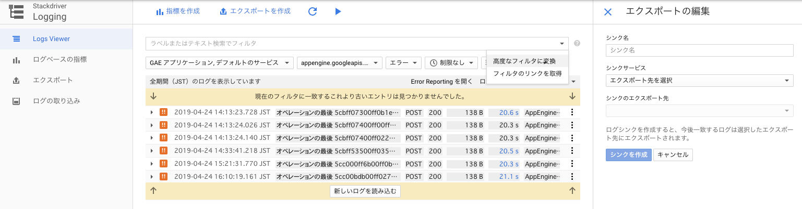The width and height of the screenshot is (802, 209).
Task: Open the 制限なし time range dropdown
Action: (451, 62)
